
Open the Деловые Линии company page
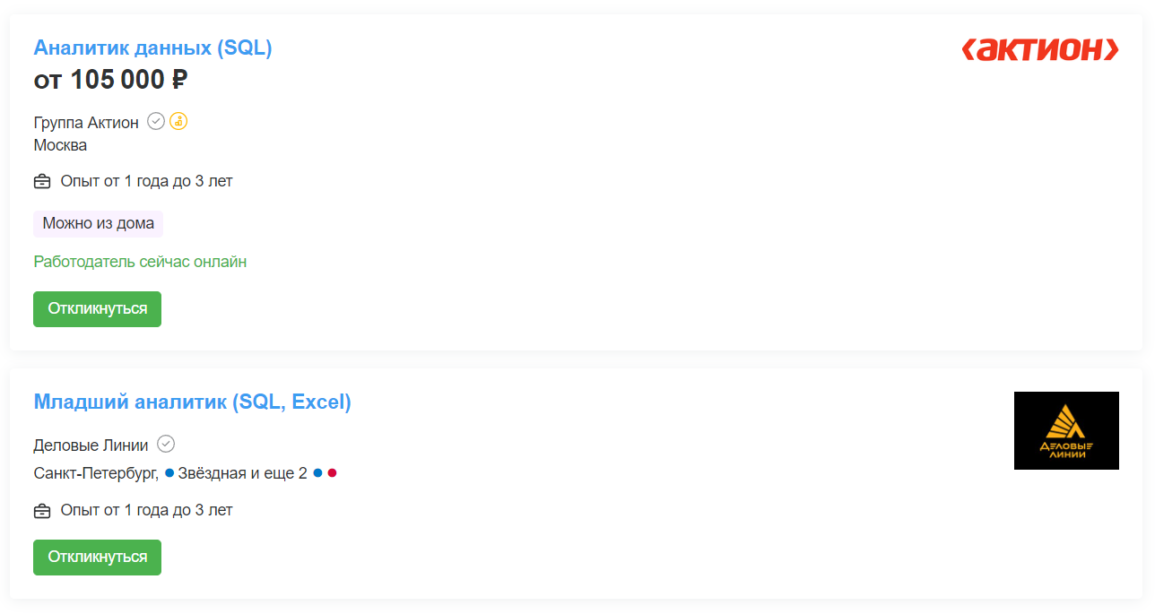(x=91, y=445)
